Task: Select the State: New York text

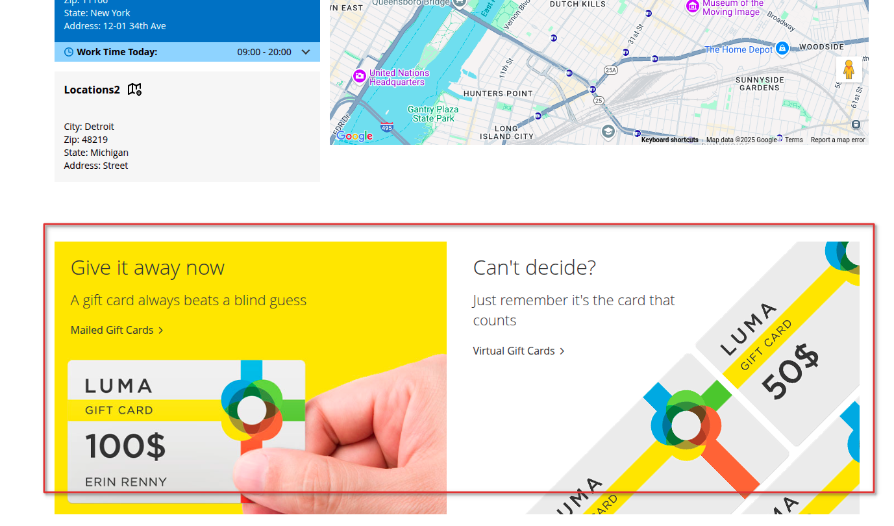Action: pyautogui.click(x=97, y=13)
